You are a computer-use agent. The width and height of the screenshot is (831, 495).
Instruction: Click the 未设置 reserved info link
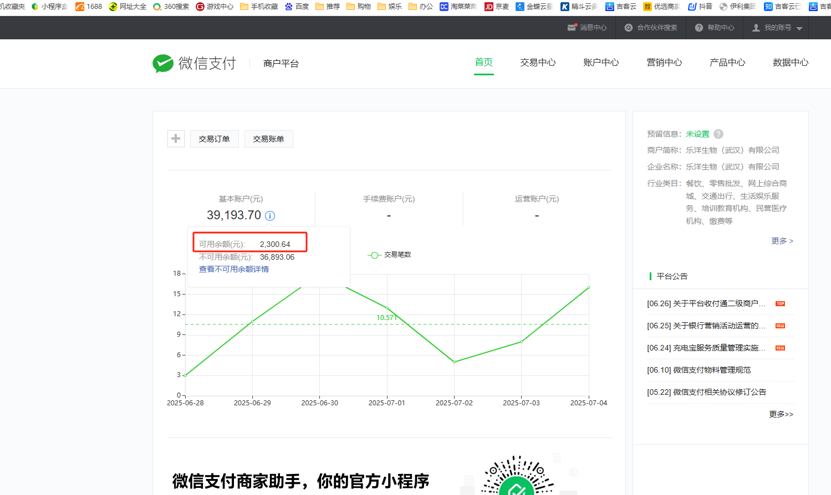(697, 134)
